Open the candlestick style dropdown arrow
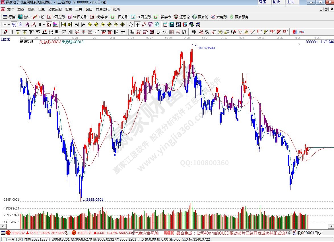Image resolution: width=334 pixels, height=242 pixels. 44,24
